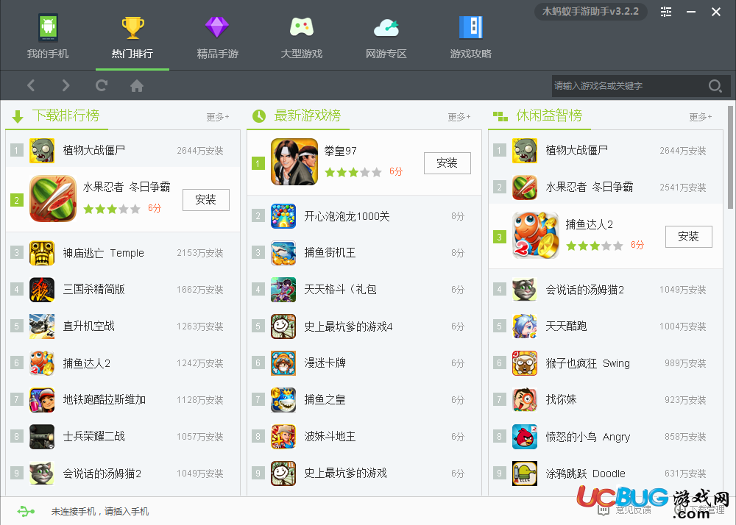Click the forward navigation arrow
The height and width of the screenshot is (525, 736).
[66, 85]
